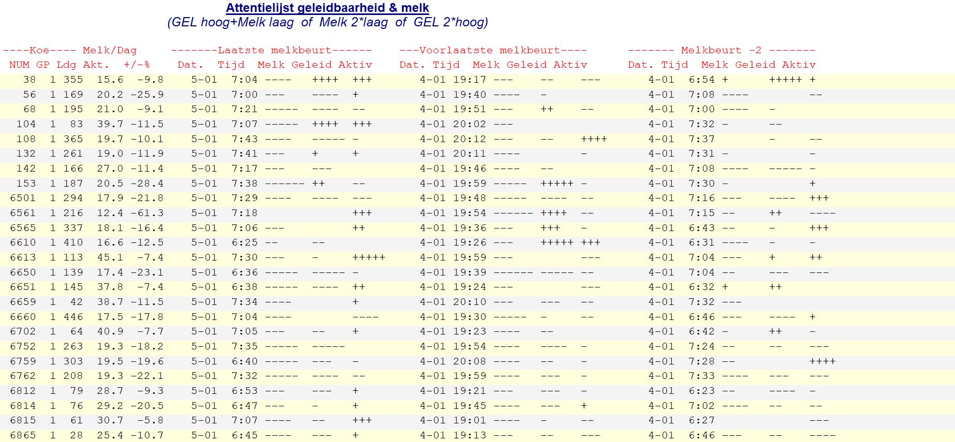Select the 40.9 milk value for cow 6702
This screenshot has width=955, height=442.
110,331
